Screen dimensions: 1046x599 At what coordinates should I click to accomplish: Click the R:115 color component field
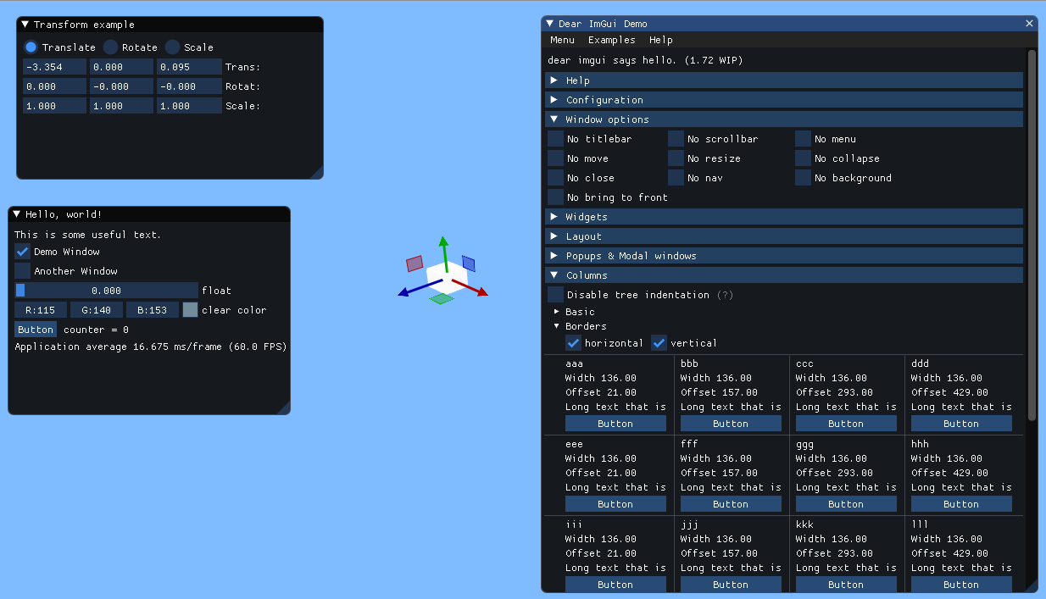(41, 310)
